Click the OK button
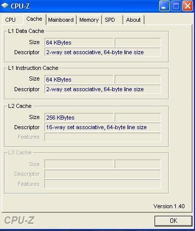The width and height of the screenshot is (195, 231). 173,221
